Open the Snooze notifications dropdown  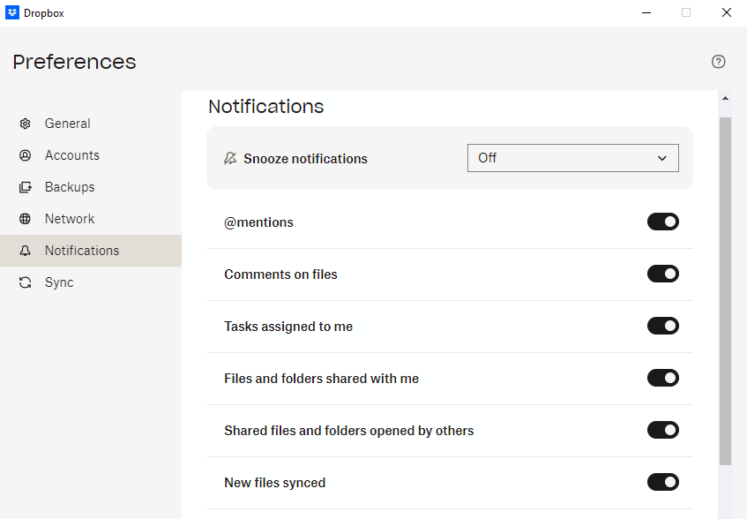(572, 158)
